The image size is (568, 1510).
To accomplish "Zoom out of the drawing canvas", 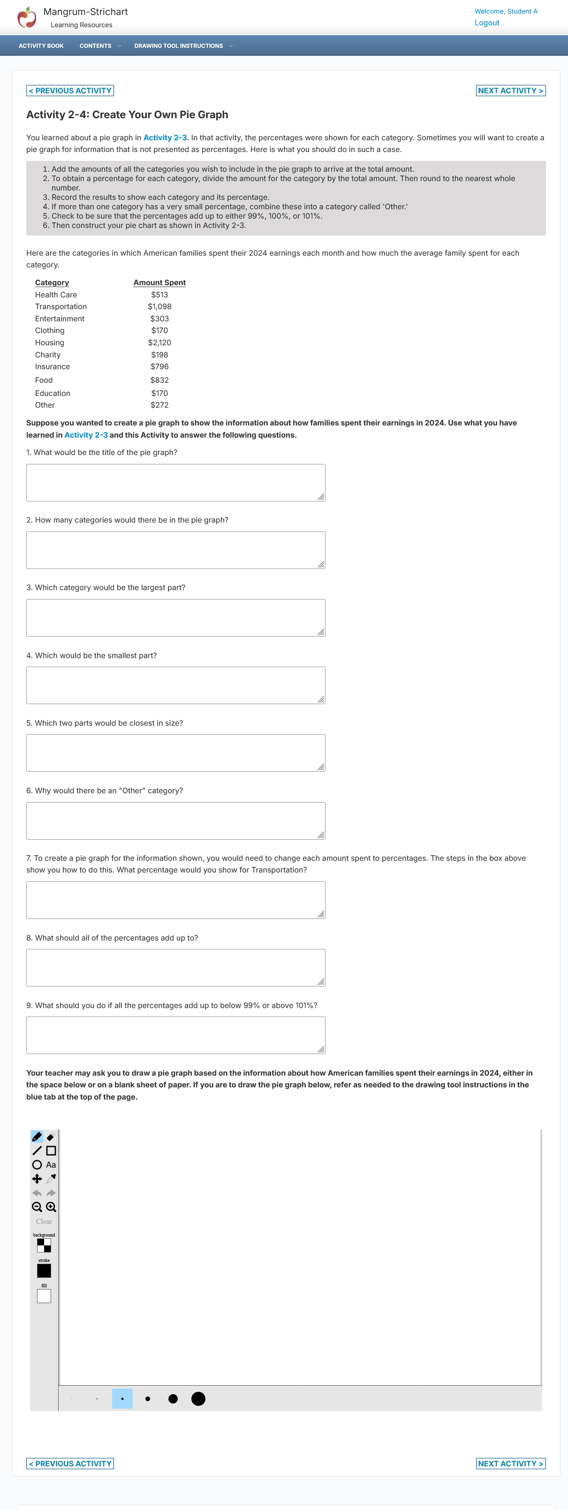I will pos(37,1207).
